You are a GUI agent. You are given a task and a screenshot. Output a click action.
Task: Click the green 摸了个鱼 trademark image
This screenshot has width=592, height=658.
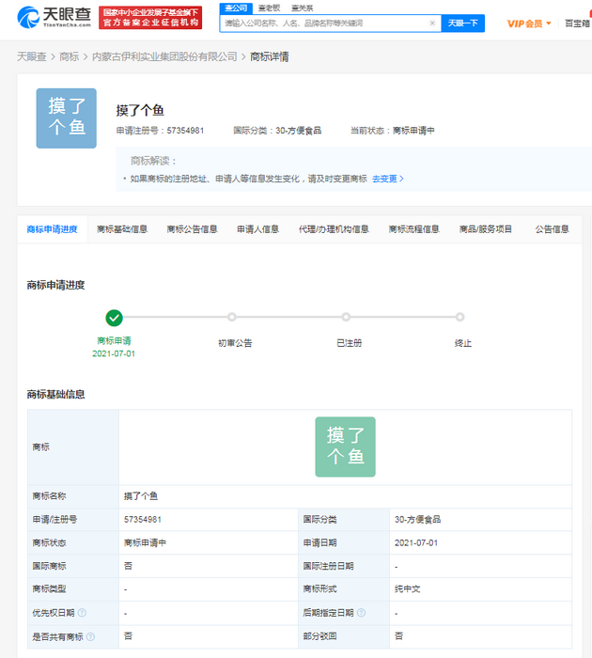coord(345,446)
